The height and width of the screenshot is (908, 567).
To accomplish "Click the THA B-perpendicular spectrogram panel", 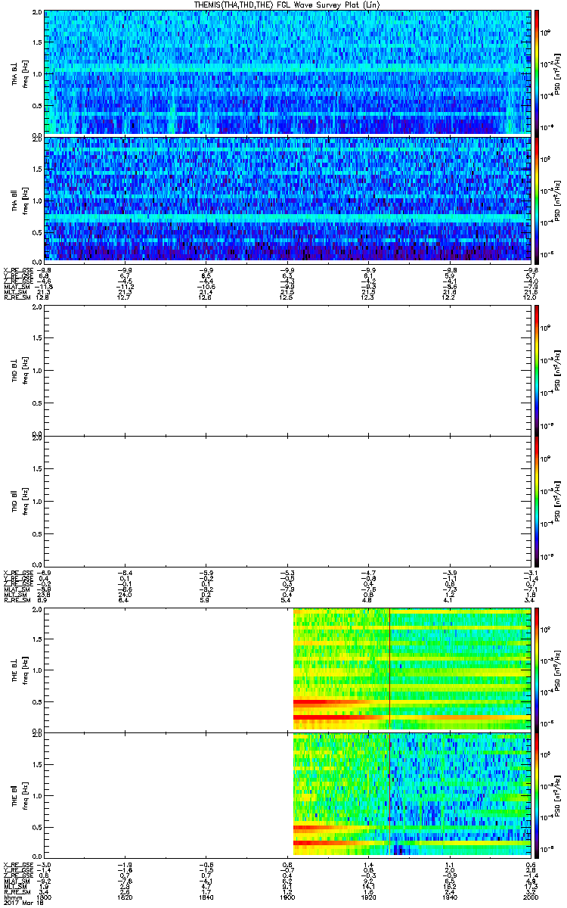I will tap(287, 72).
